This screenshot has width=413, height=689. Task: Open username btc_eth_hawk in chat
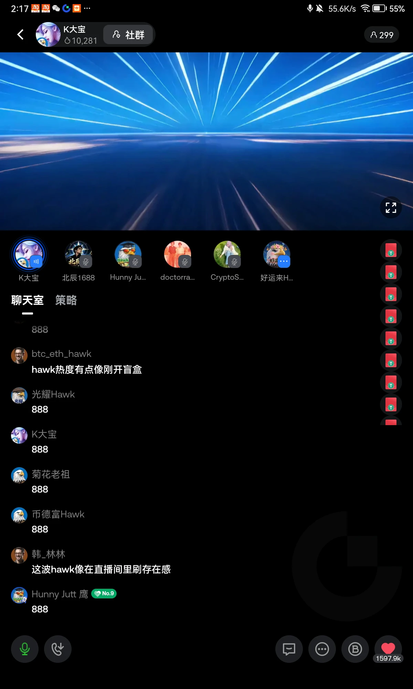(62, 354)
